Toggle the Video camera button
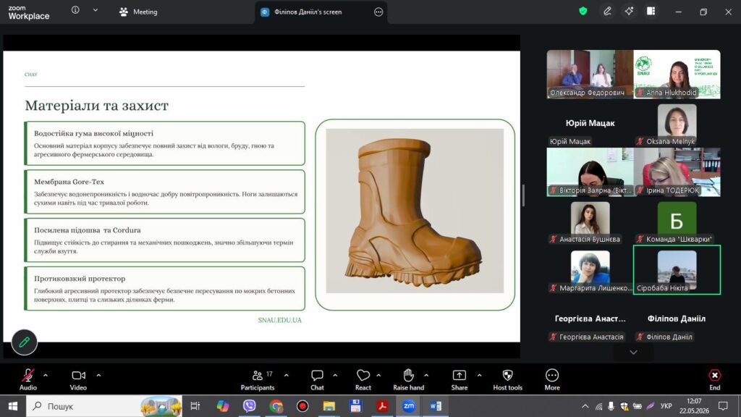 [x=78, y=379]
